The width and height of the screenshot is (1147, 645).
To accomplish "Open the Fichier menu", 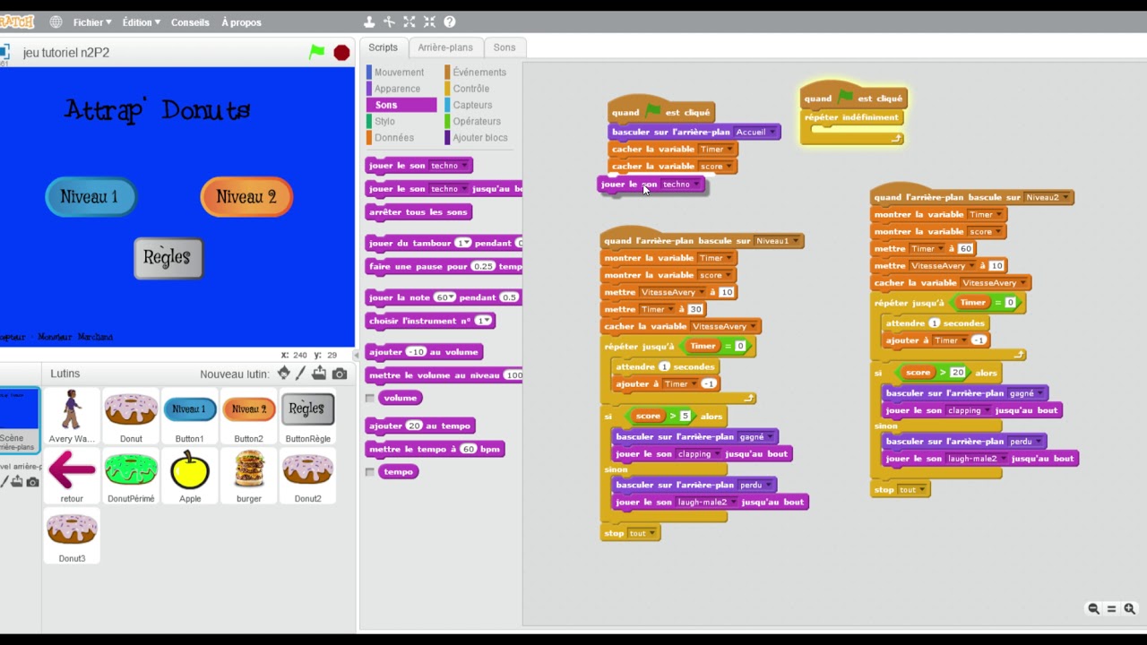I will point(92,22).
